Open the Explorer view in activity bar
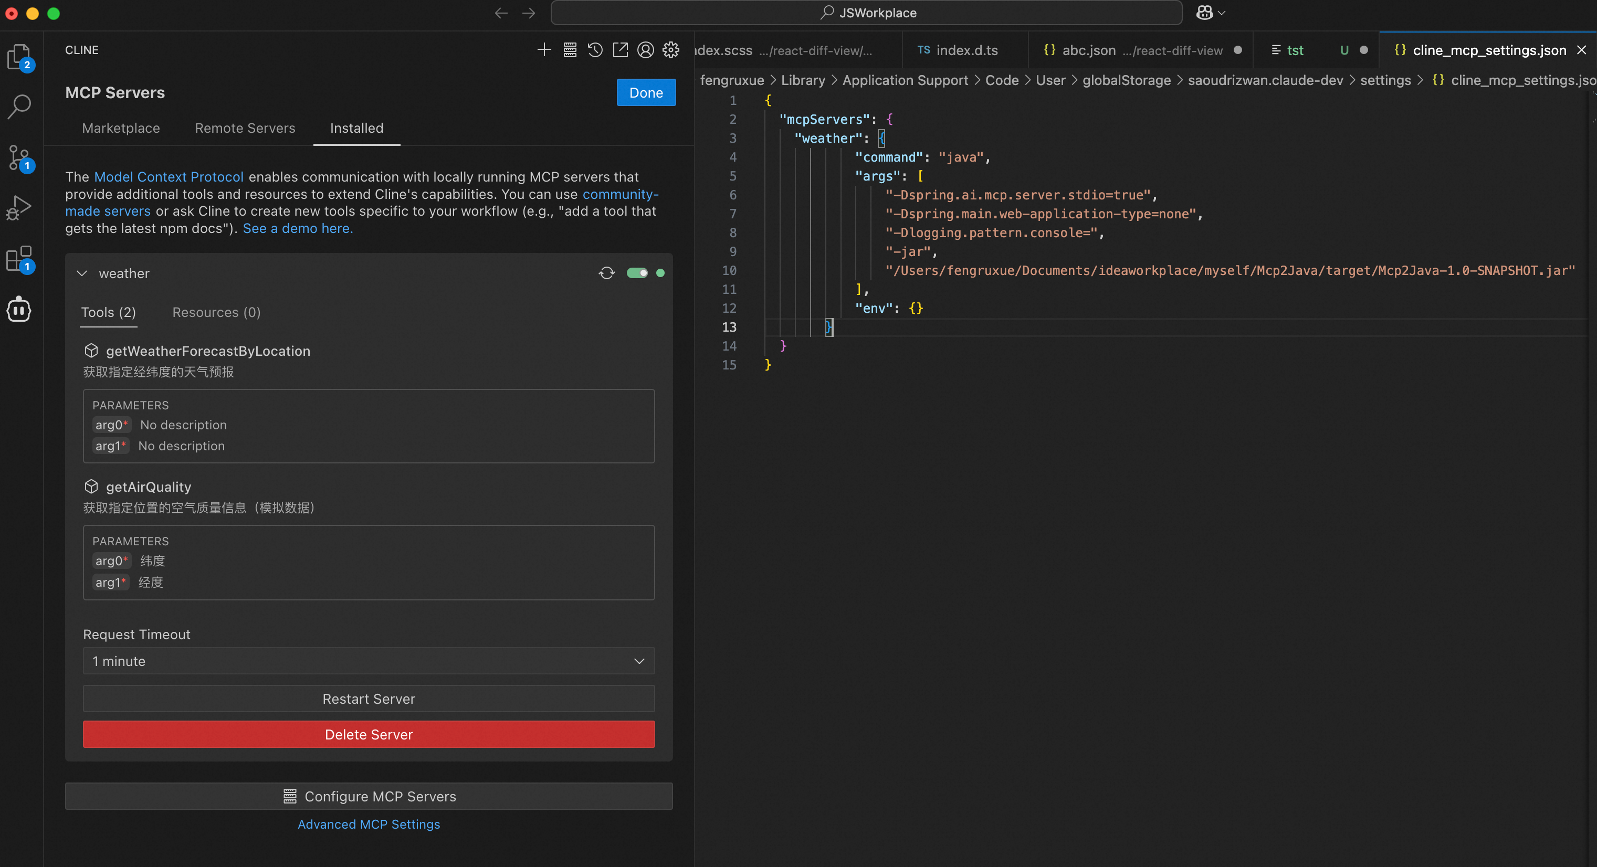The height and width of the screenshot is (867, 1597). (x=19, y=57)
